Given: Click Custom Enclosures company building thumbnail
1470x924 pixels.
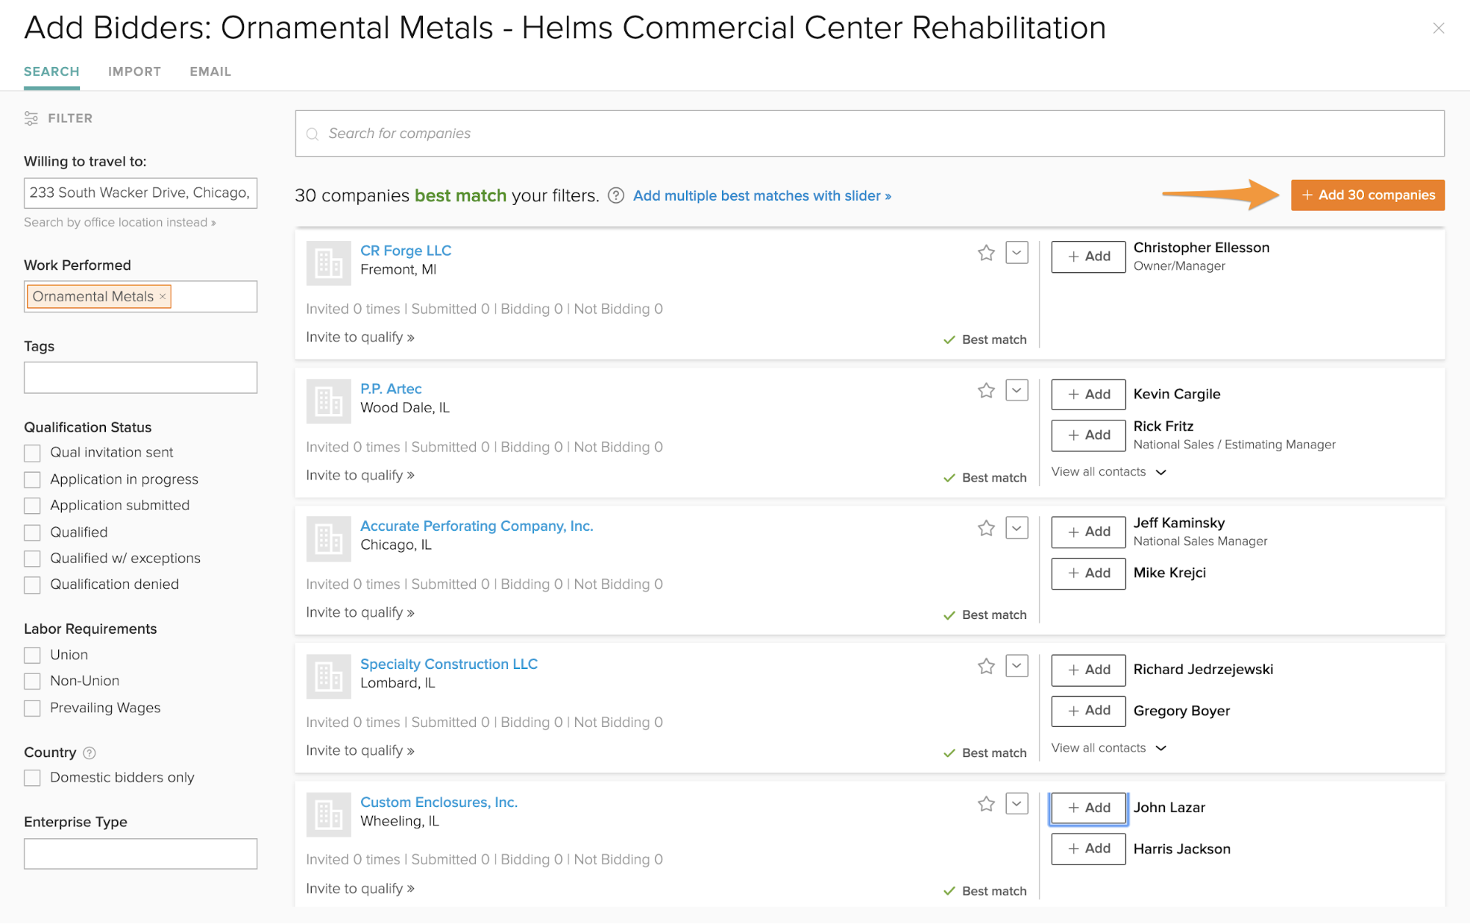Looking at the screenshot, I should (328, 814).
